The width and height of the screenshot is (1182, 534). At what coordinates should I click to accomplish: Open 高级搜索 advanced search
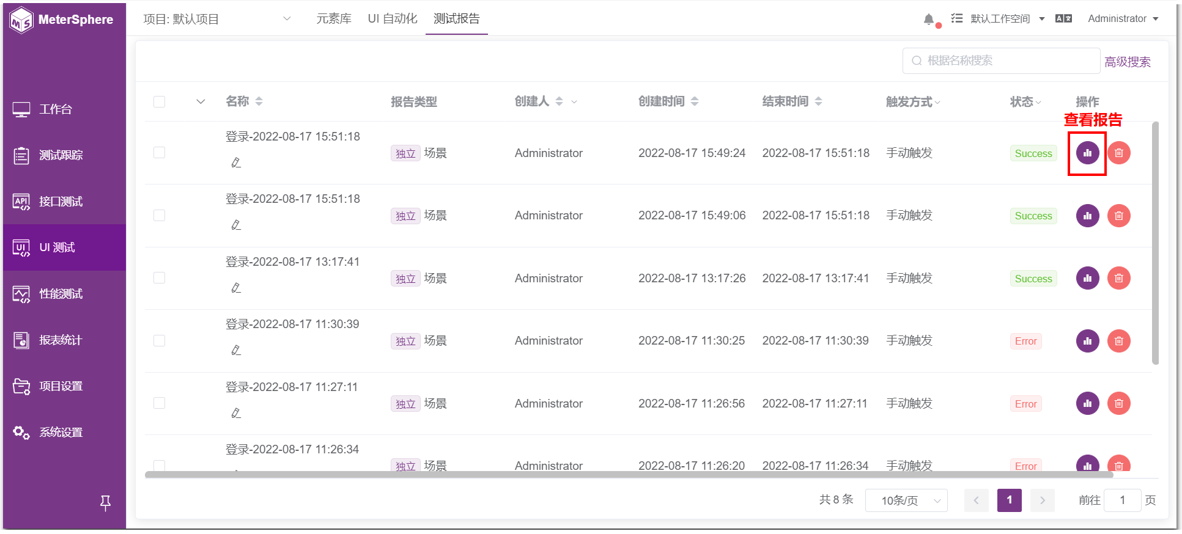[x=1128, y=62]
